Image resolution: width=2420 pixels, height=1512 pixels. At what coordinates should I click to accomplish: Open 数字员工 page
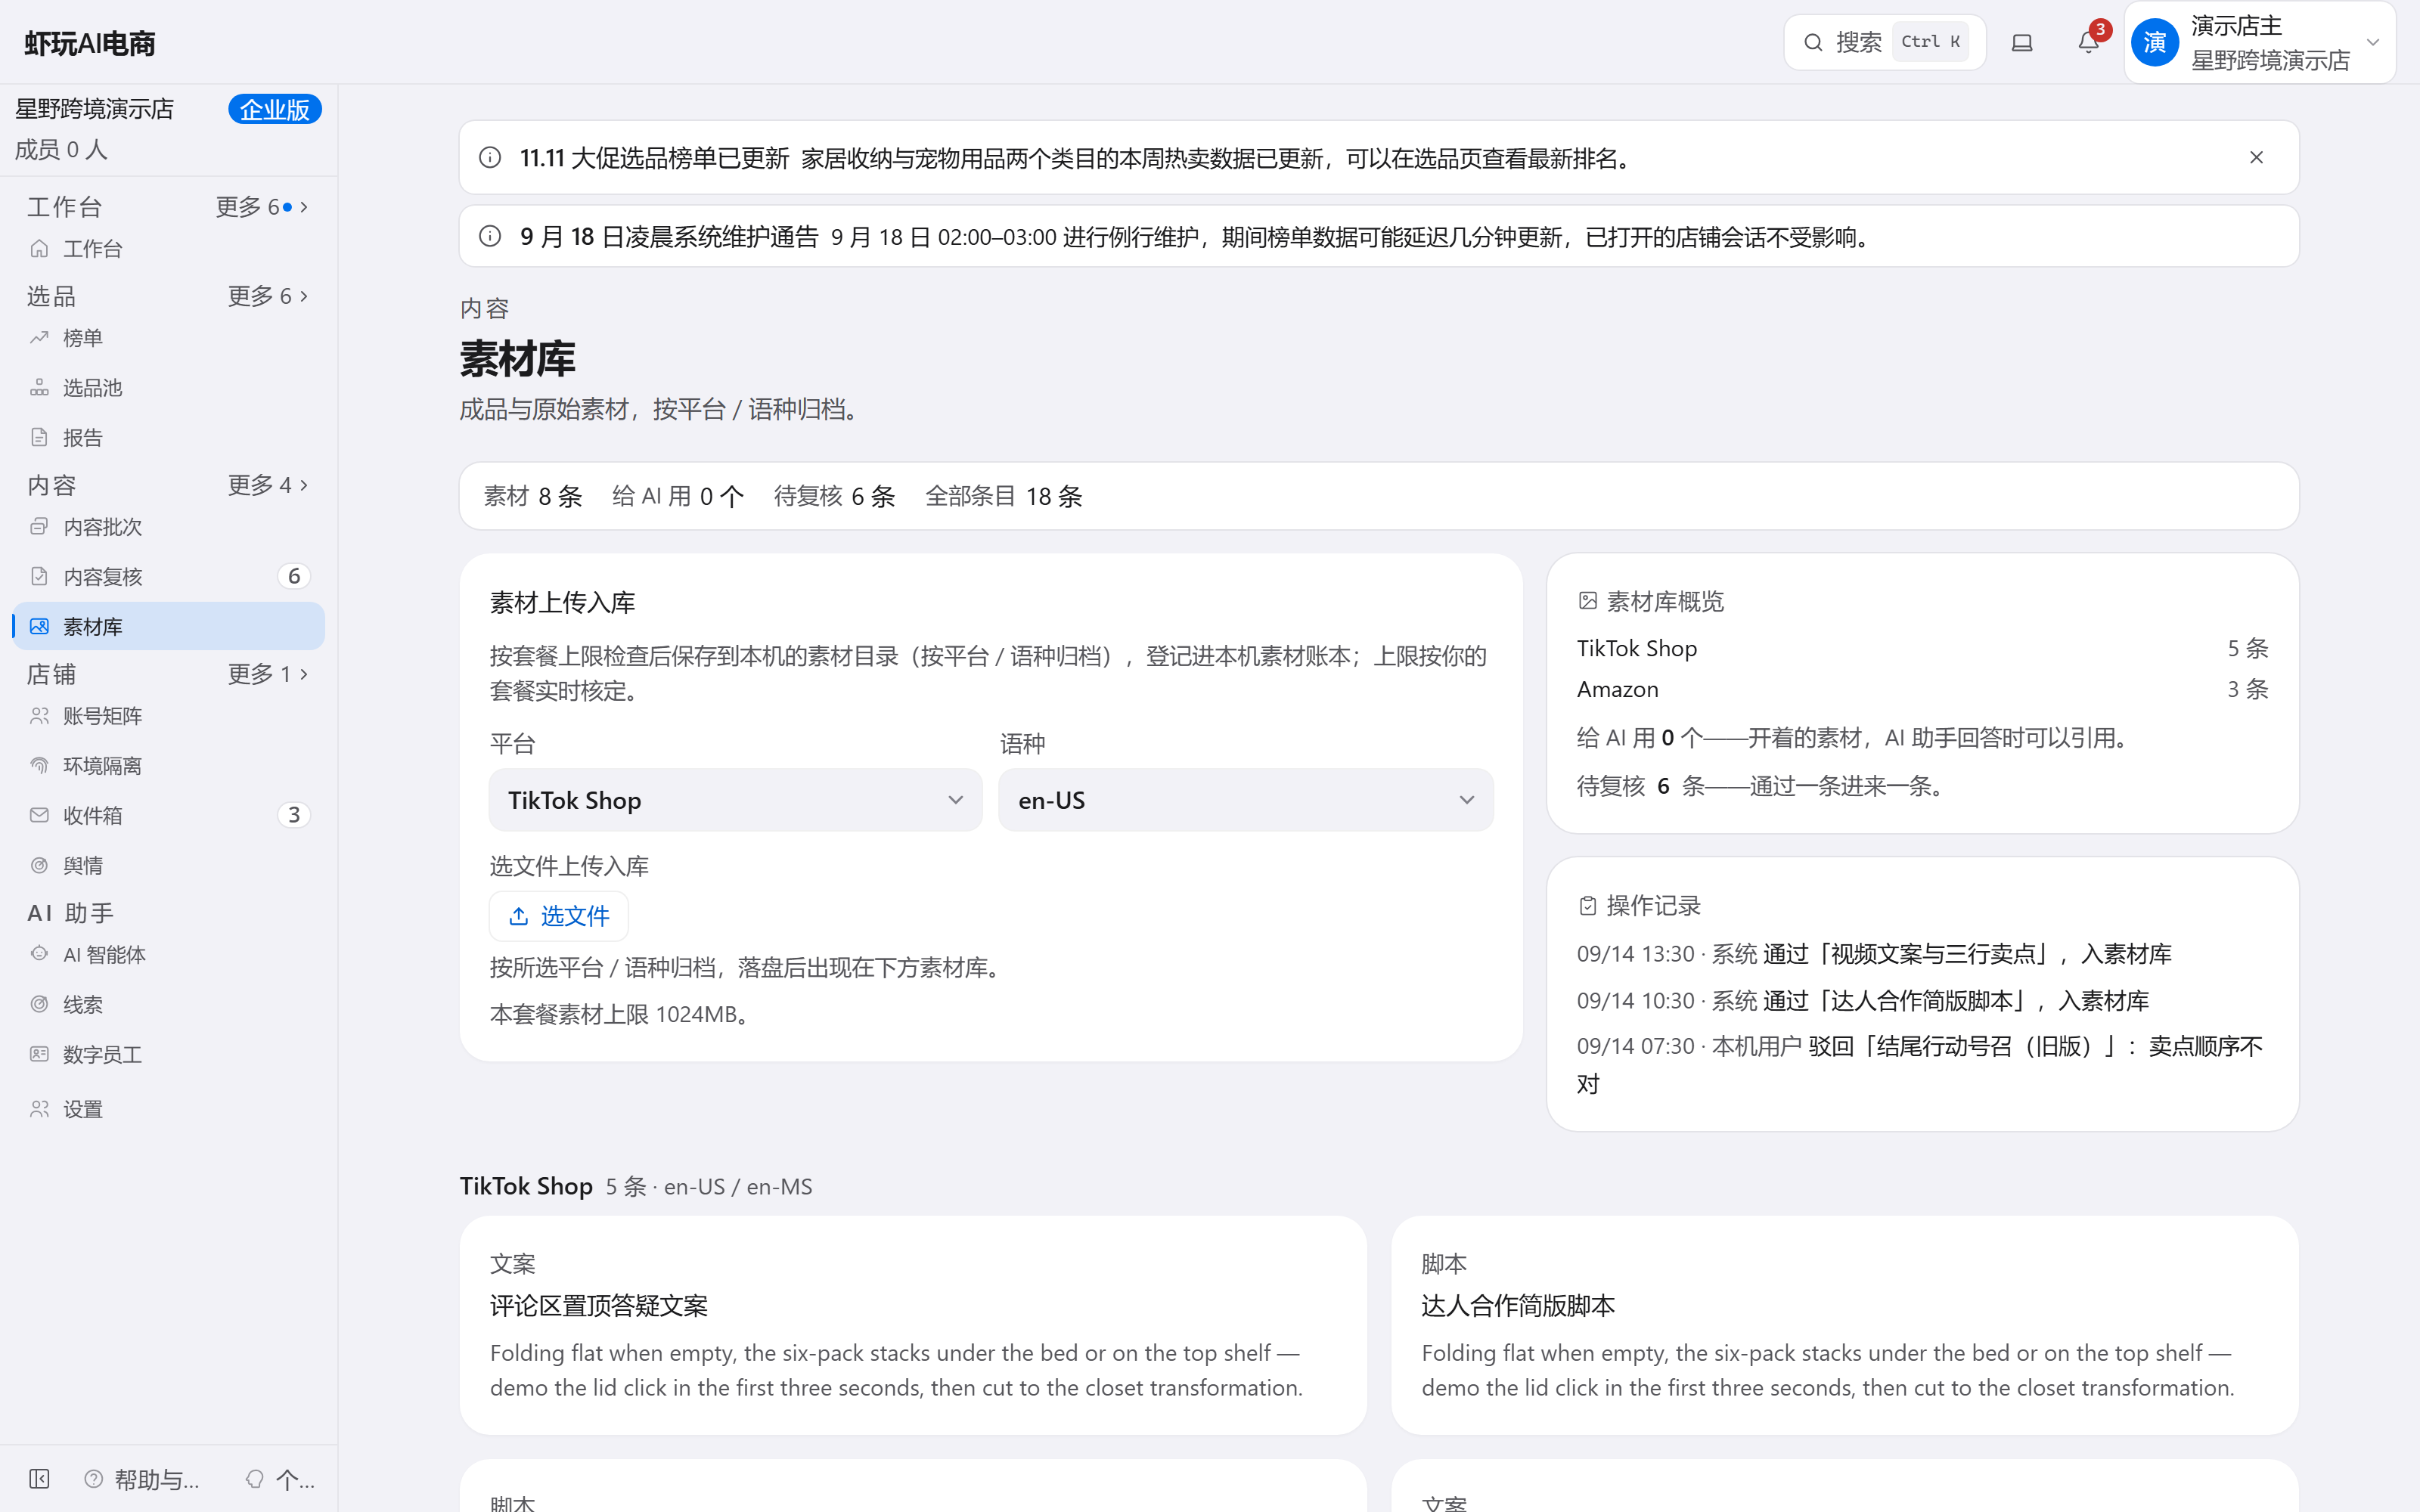pyautogui.click(x=168, y=1055)
